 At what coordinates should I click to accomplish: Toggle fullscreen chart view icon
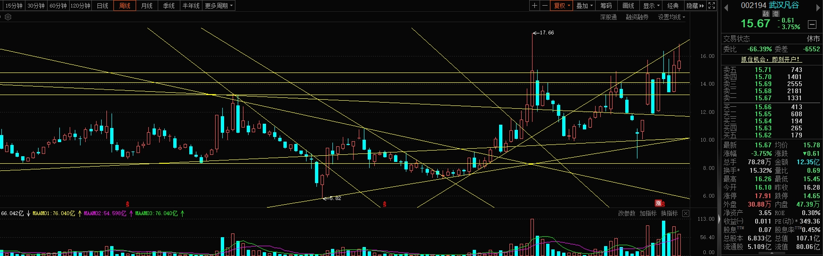712,6
